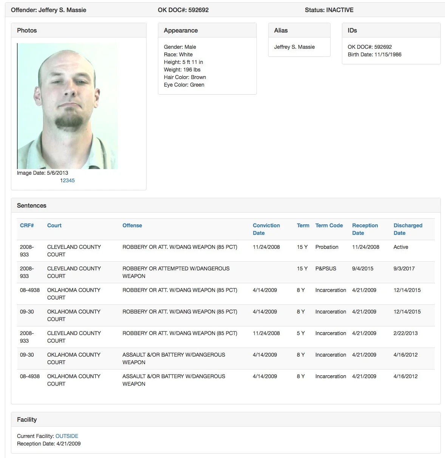Click the Probation row conviction date 11/24/2008

point(266,247)
